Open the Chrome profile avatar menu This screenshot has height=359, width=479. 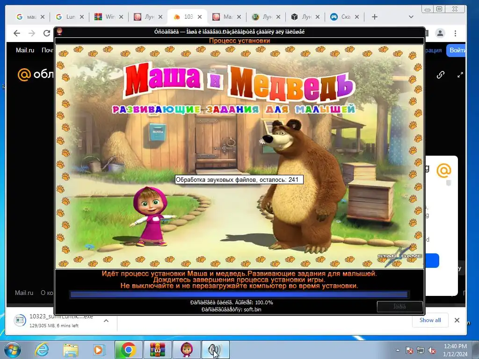(440, 33)
